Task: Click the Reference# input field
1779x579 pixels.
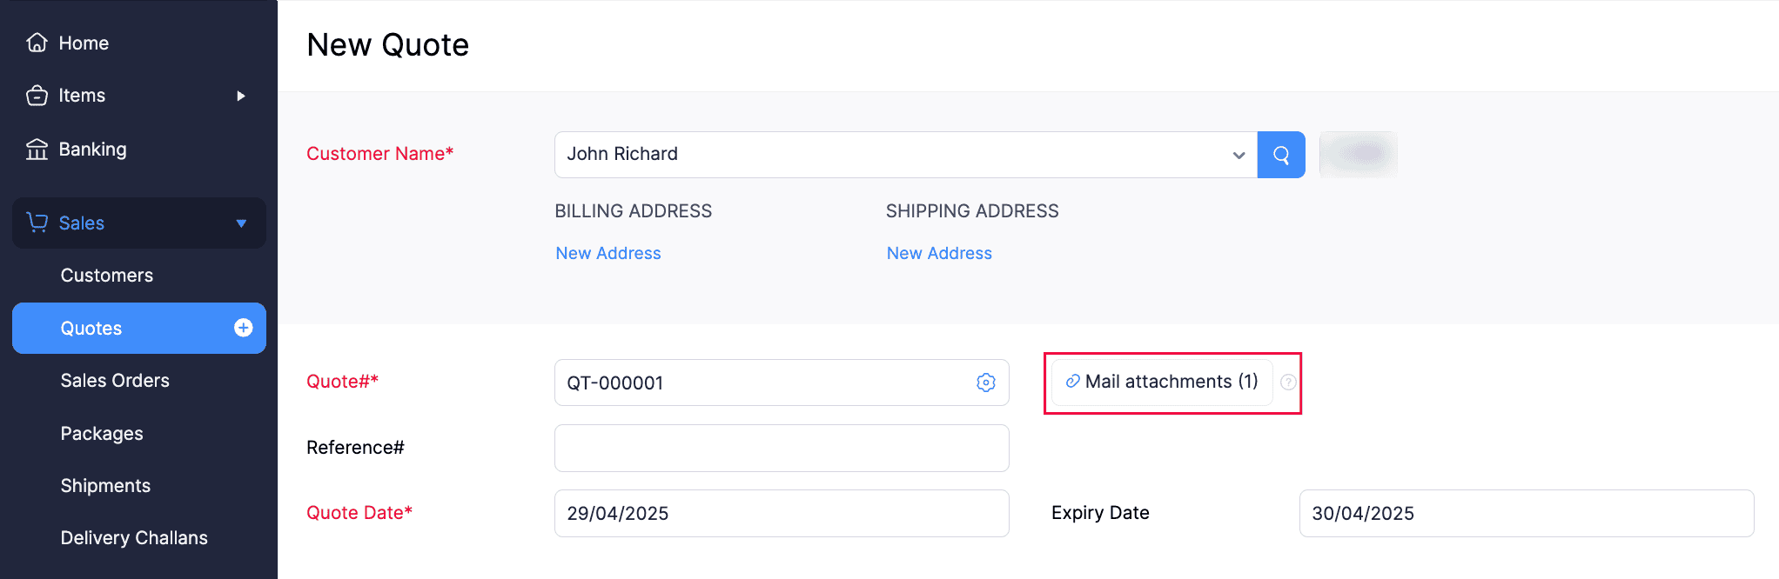Action: pos(782,448)
